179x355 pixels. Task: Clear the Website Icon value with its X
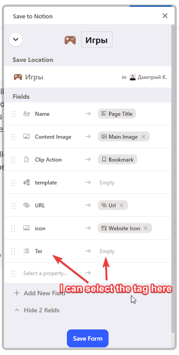[x=145, y=228]
